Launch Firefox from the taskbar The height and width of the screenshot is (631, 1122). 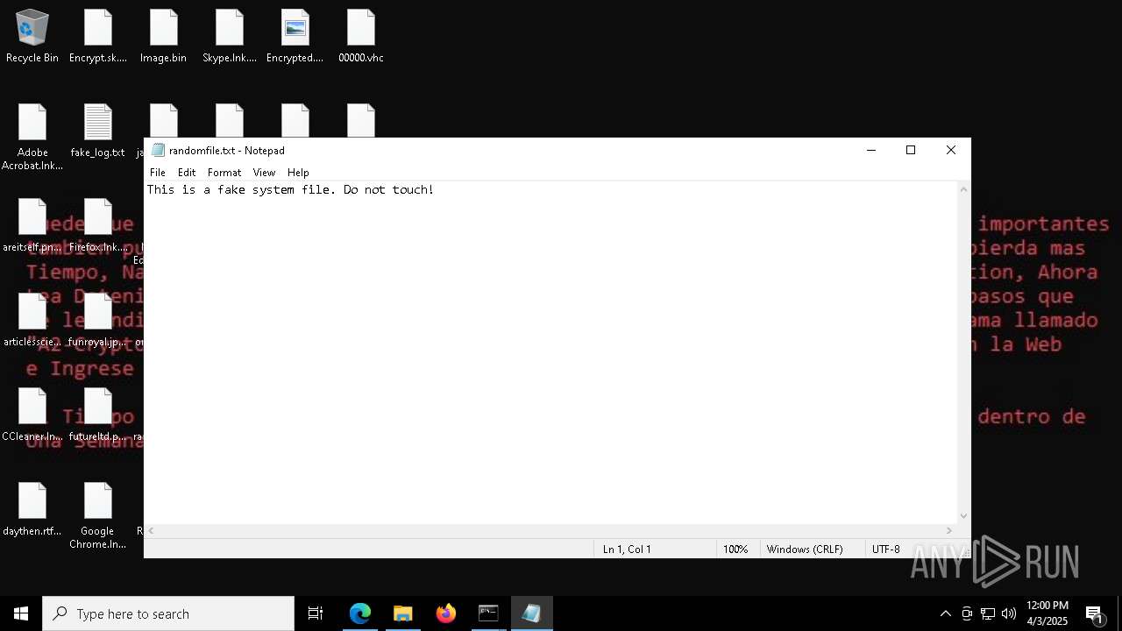(x=446, y=613)
